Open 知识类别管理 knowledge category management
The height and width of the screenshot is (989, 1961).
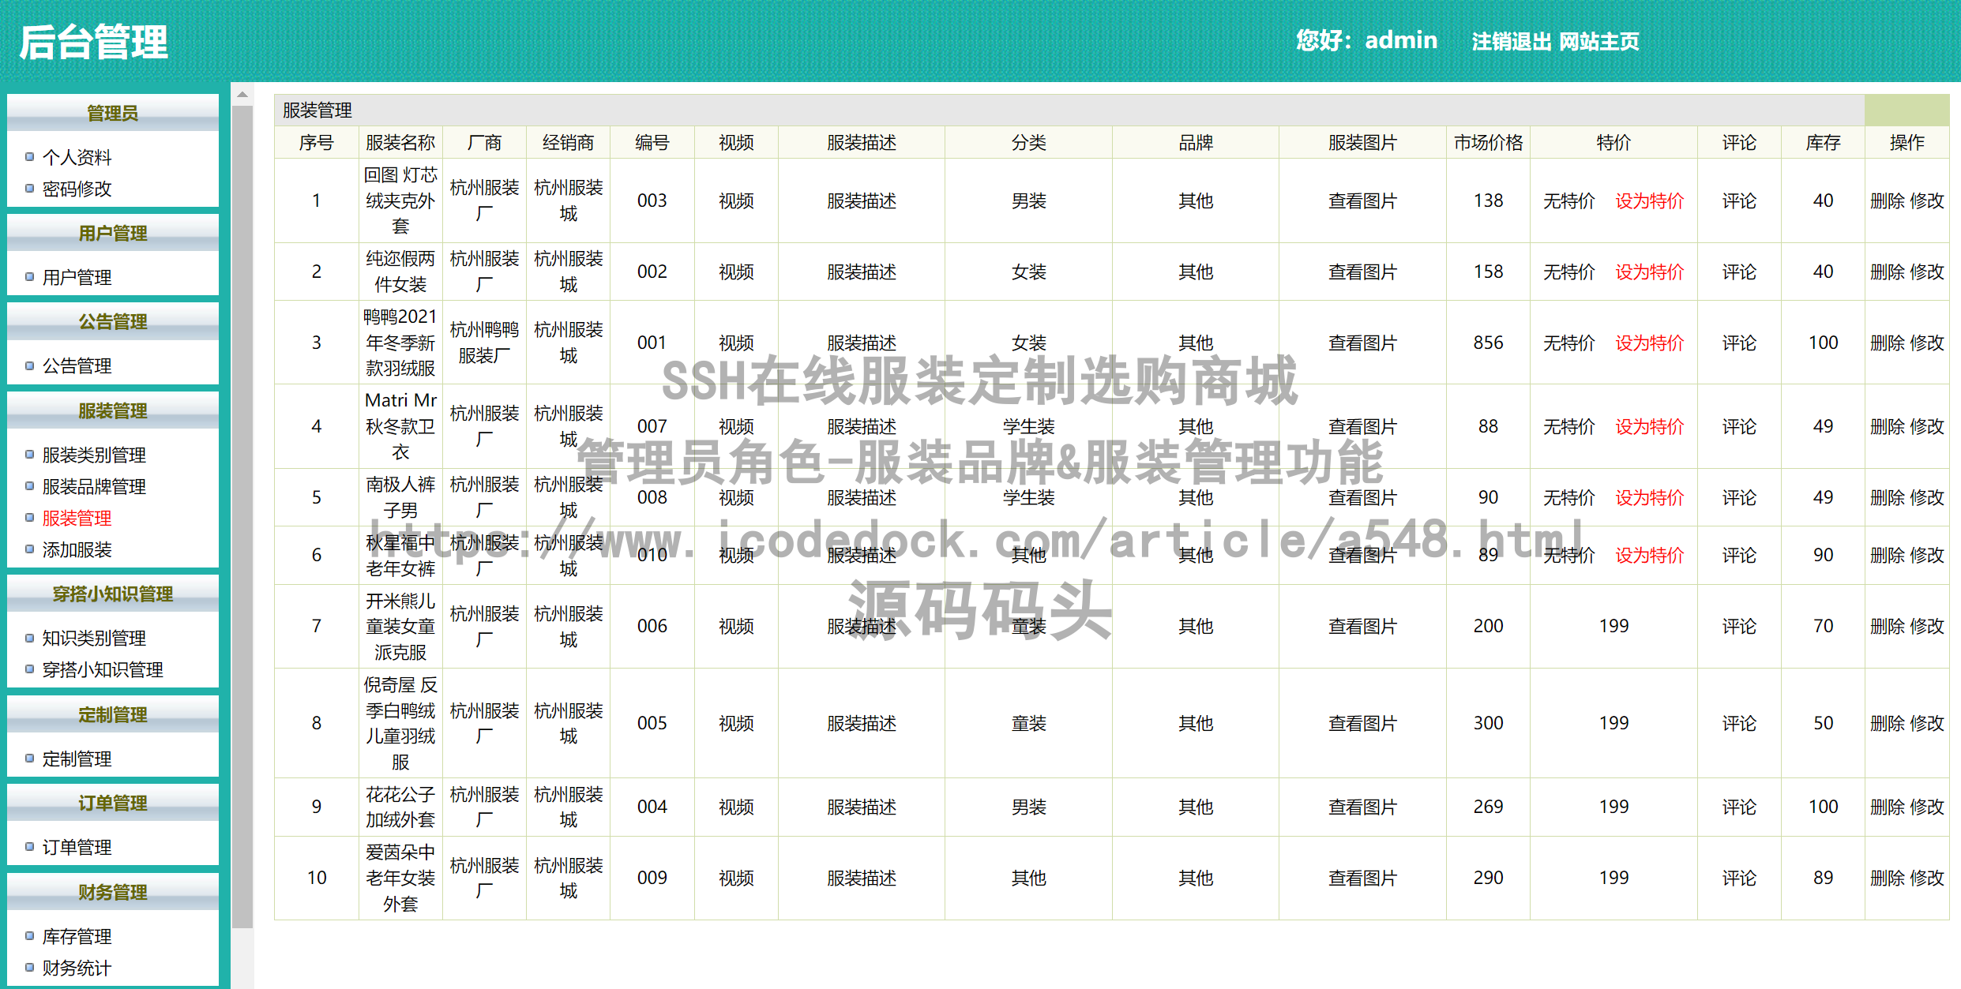click(x=93, y=638)
